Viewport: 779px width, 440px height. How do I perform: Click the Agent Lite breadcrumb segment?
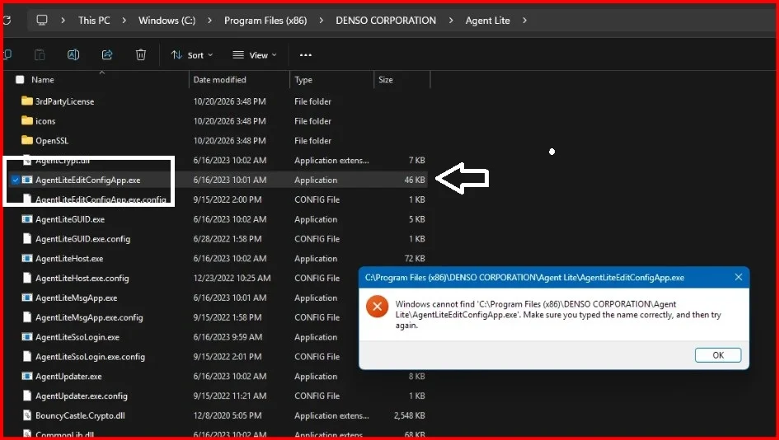pos(487,21)
